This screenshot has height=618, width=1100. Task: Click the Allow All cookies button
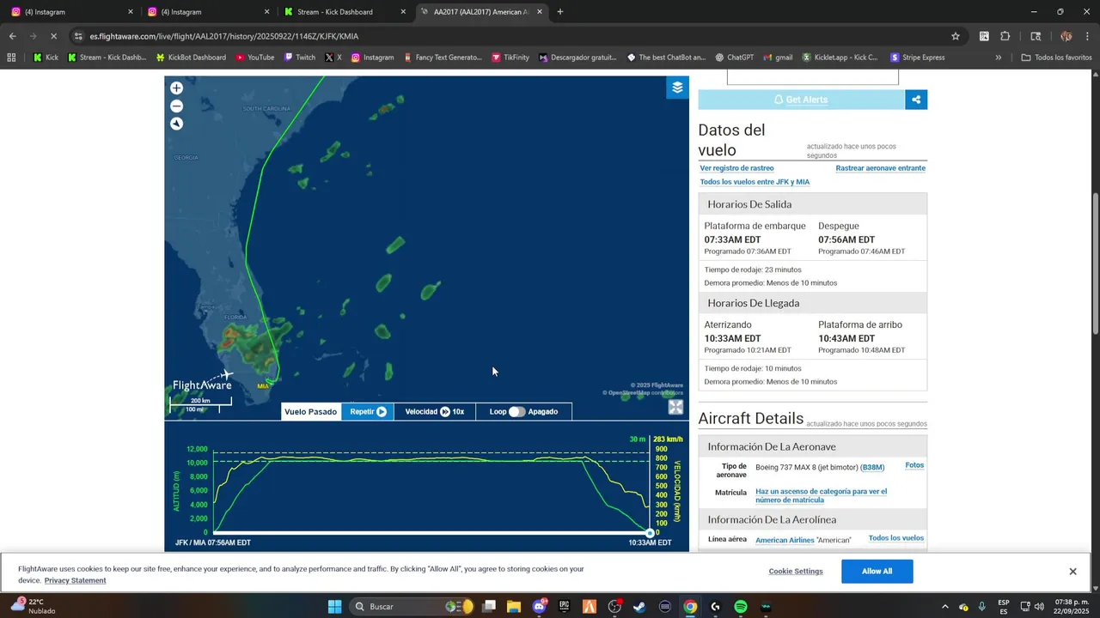[x=877, y=572]
